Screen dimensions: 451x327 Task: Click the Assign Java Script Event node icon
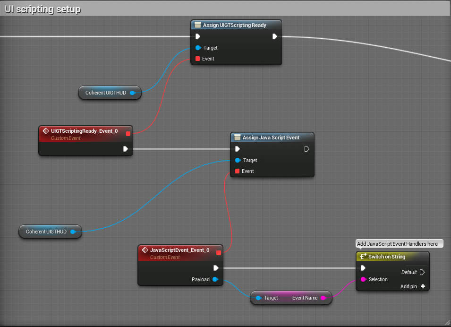[x=238, y=138]
